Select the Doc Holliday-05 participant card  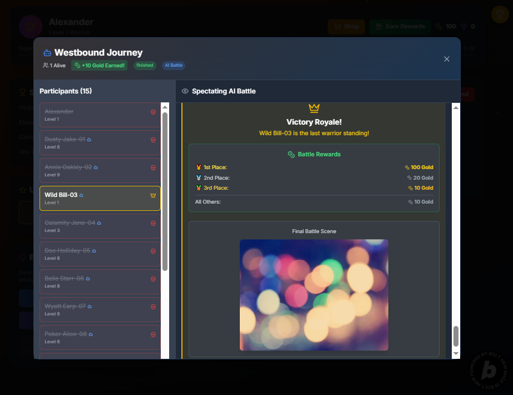click(100, 254)
